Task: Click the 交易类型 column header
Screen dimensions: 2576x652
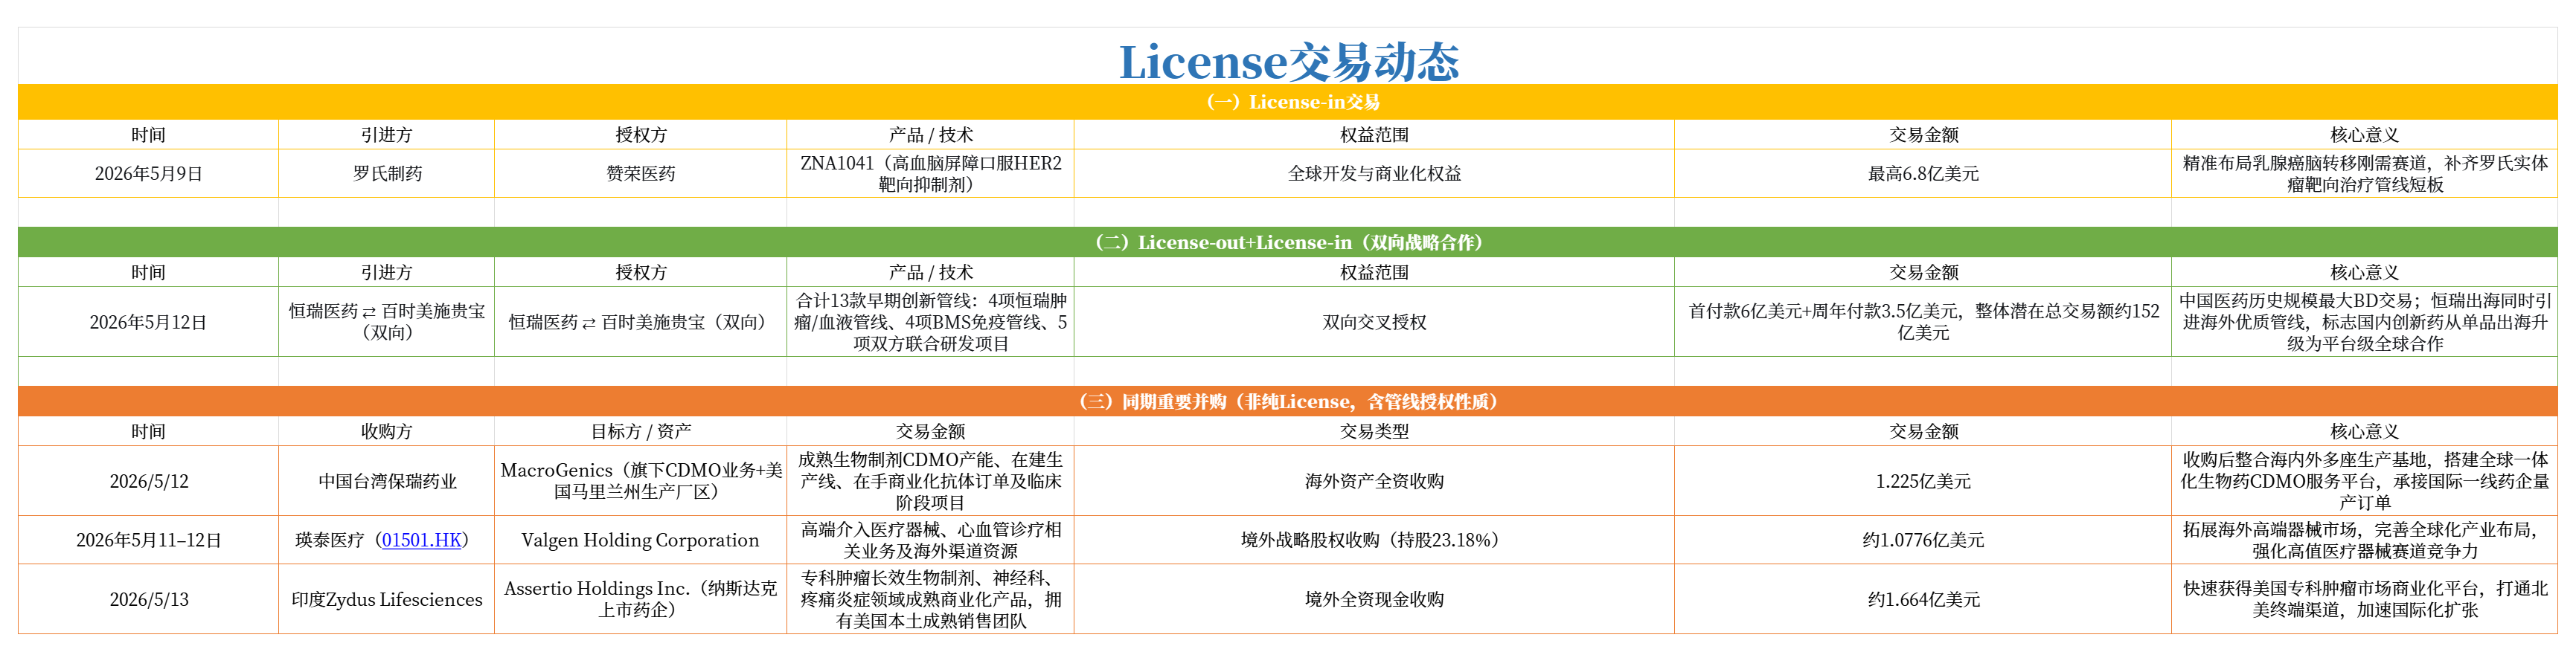Action: pyautogui.click(x=1374, y=431)
